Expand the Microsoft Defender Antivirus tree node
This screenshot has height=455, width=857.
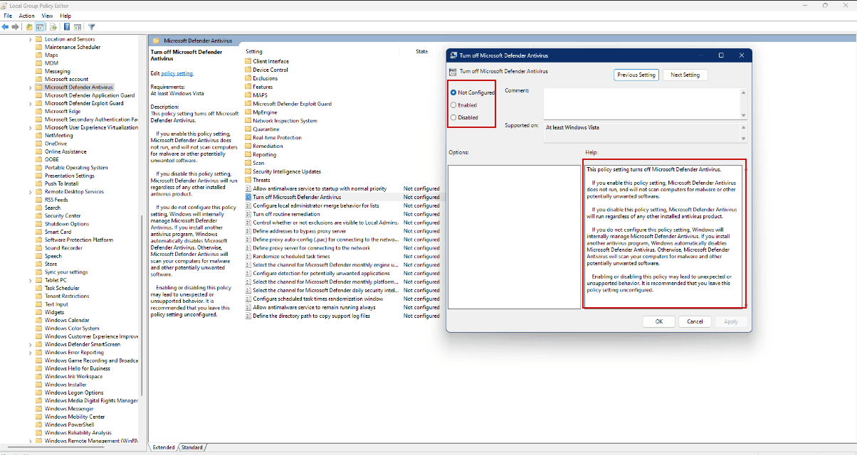click(31, 87)
